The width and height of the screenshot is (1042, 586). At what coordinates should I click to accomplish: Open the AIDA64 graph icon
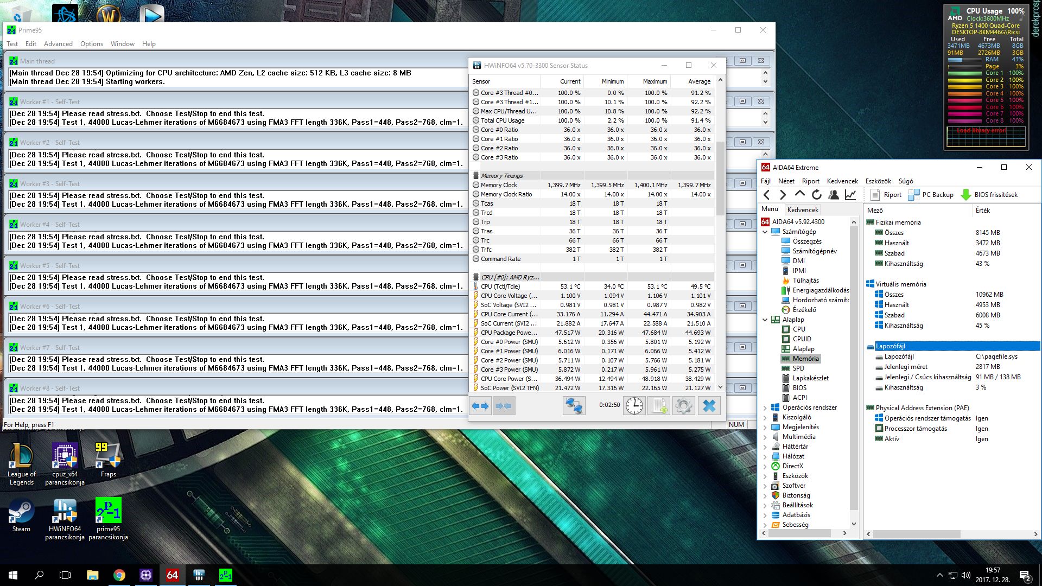pyautogui.click(x=850, y=194)
